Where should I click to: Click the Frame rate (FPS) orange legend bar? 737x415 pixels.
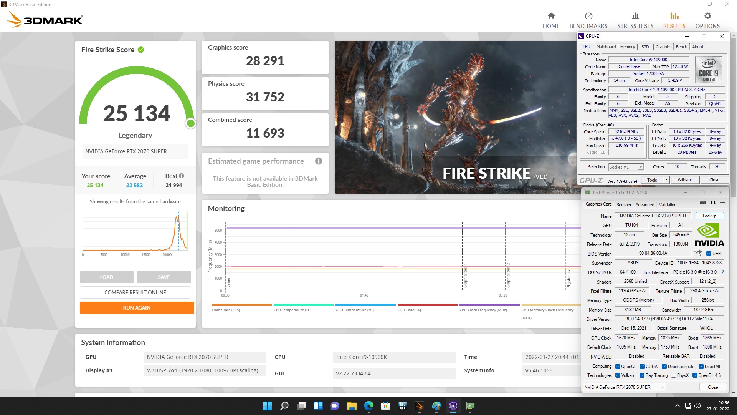pyautogui.click(x=241, y=305)
